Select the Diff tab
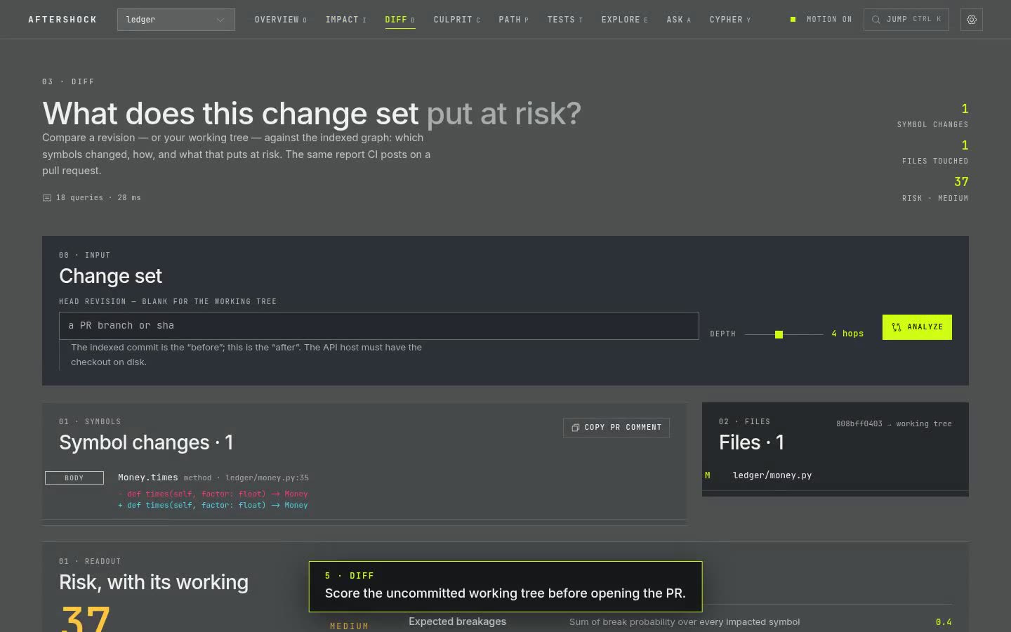This screenshot has width=1011, height=632. [x=400, y=20]
